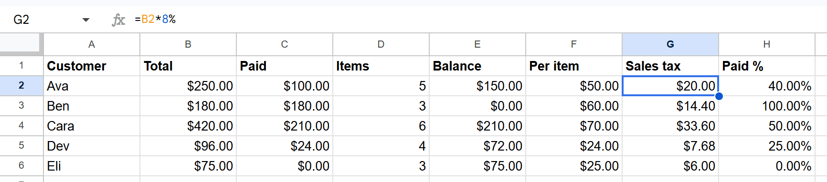
Task: Select column A header
Action: (x=92, y=44)
